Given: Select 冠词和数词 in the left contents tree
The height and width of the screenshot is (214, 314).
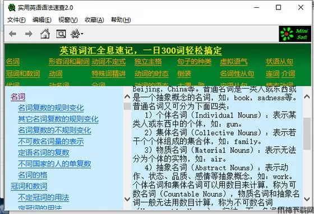Looking at the screenshot, I should click(29, 187).
